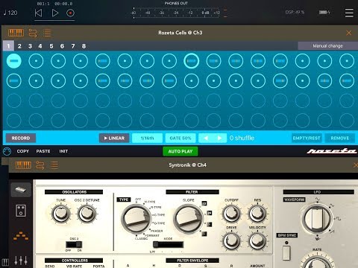Click the filter DRIVE knob
Viewport: 358px width, 268px height.
[231, 241]
